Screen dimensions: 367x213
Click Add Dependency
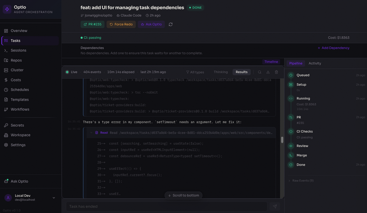[x=333, y=48]
